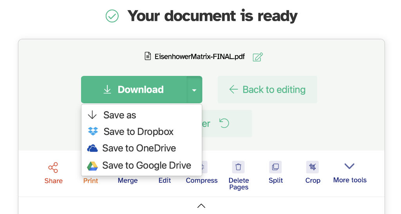Choose Save to OneDrive
Screen dimensions: 401x214
click(x=139, y=148)
